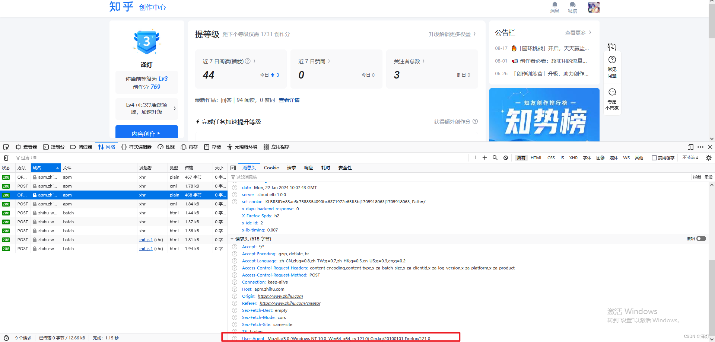Switch to the 控制台 devtools tab

click(x=54, y=147)
